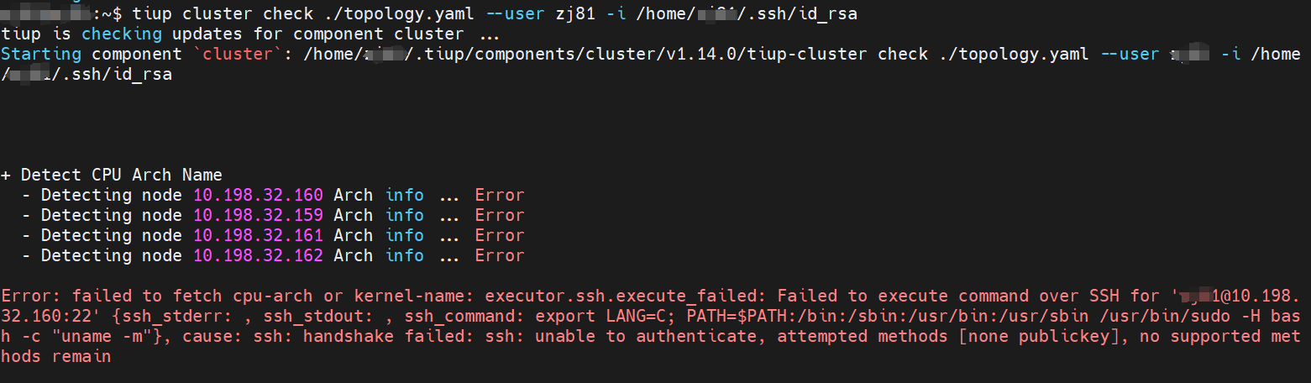Click the IP address 10.198.32.162
Screen dimensions: 1311x383
click(x=258, y=255)
